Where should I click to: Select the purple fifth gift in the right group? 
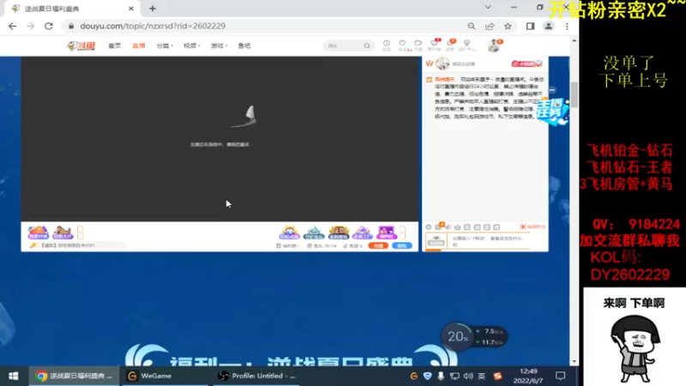(x=387, y=232)
